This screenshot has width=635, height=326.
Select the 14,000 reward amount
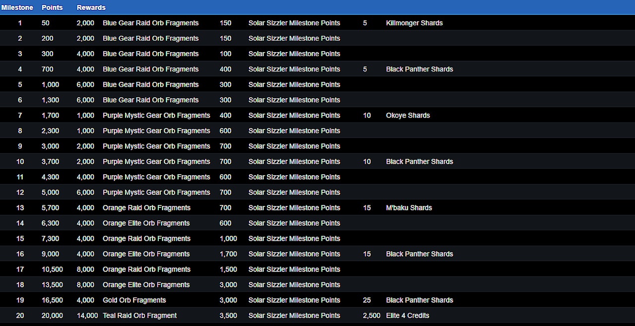point(87,315)
